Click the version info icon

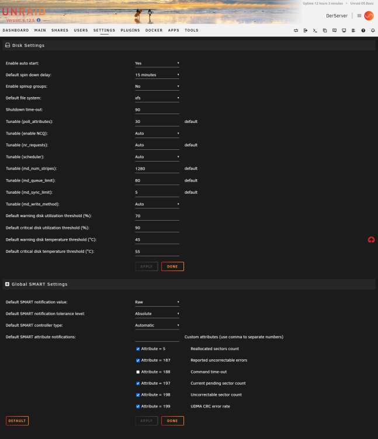point(39,20)
